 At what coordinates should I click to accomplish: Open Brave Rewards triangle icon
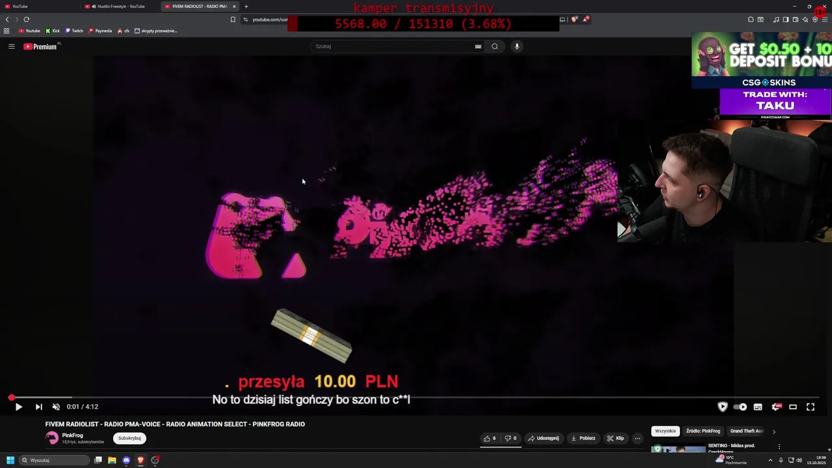coord(586,19)
